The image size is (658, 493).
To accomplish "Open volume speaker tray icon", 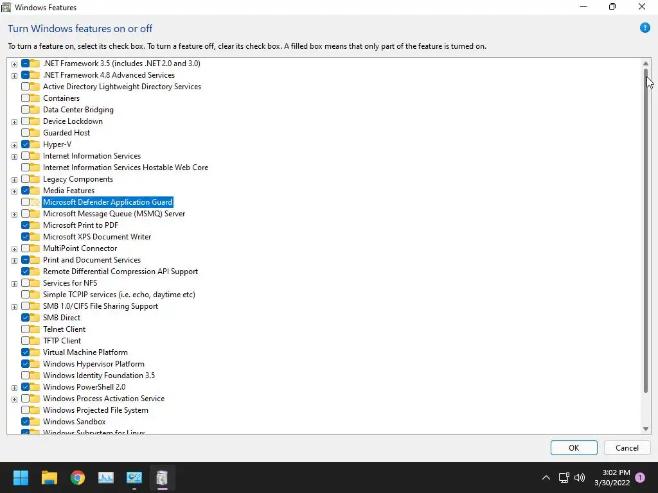I will point(580,478).
